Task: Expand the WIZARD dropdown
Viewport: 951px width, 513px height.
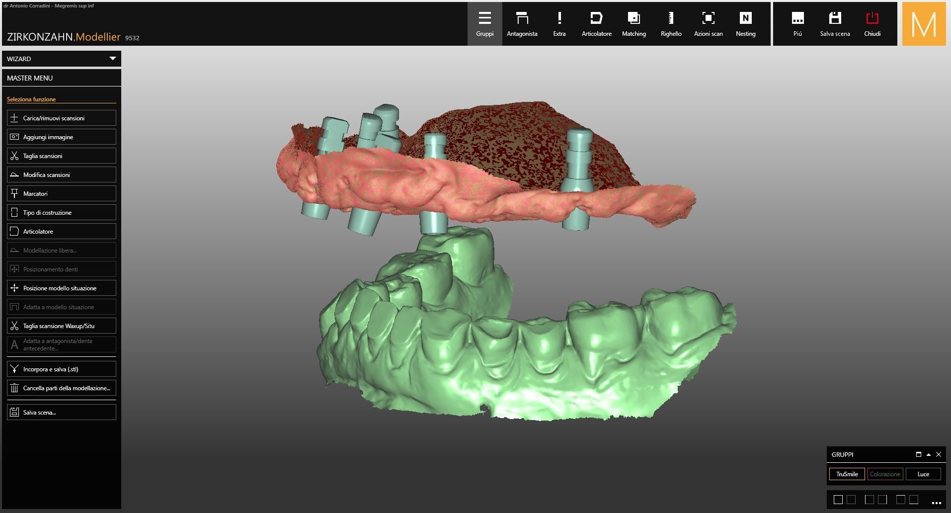Action: (x=112, y=59)
